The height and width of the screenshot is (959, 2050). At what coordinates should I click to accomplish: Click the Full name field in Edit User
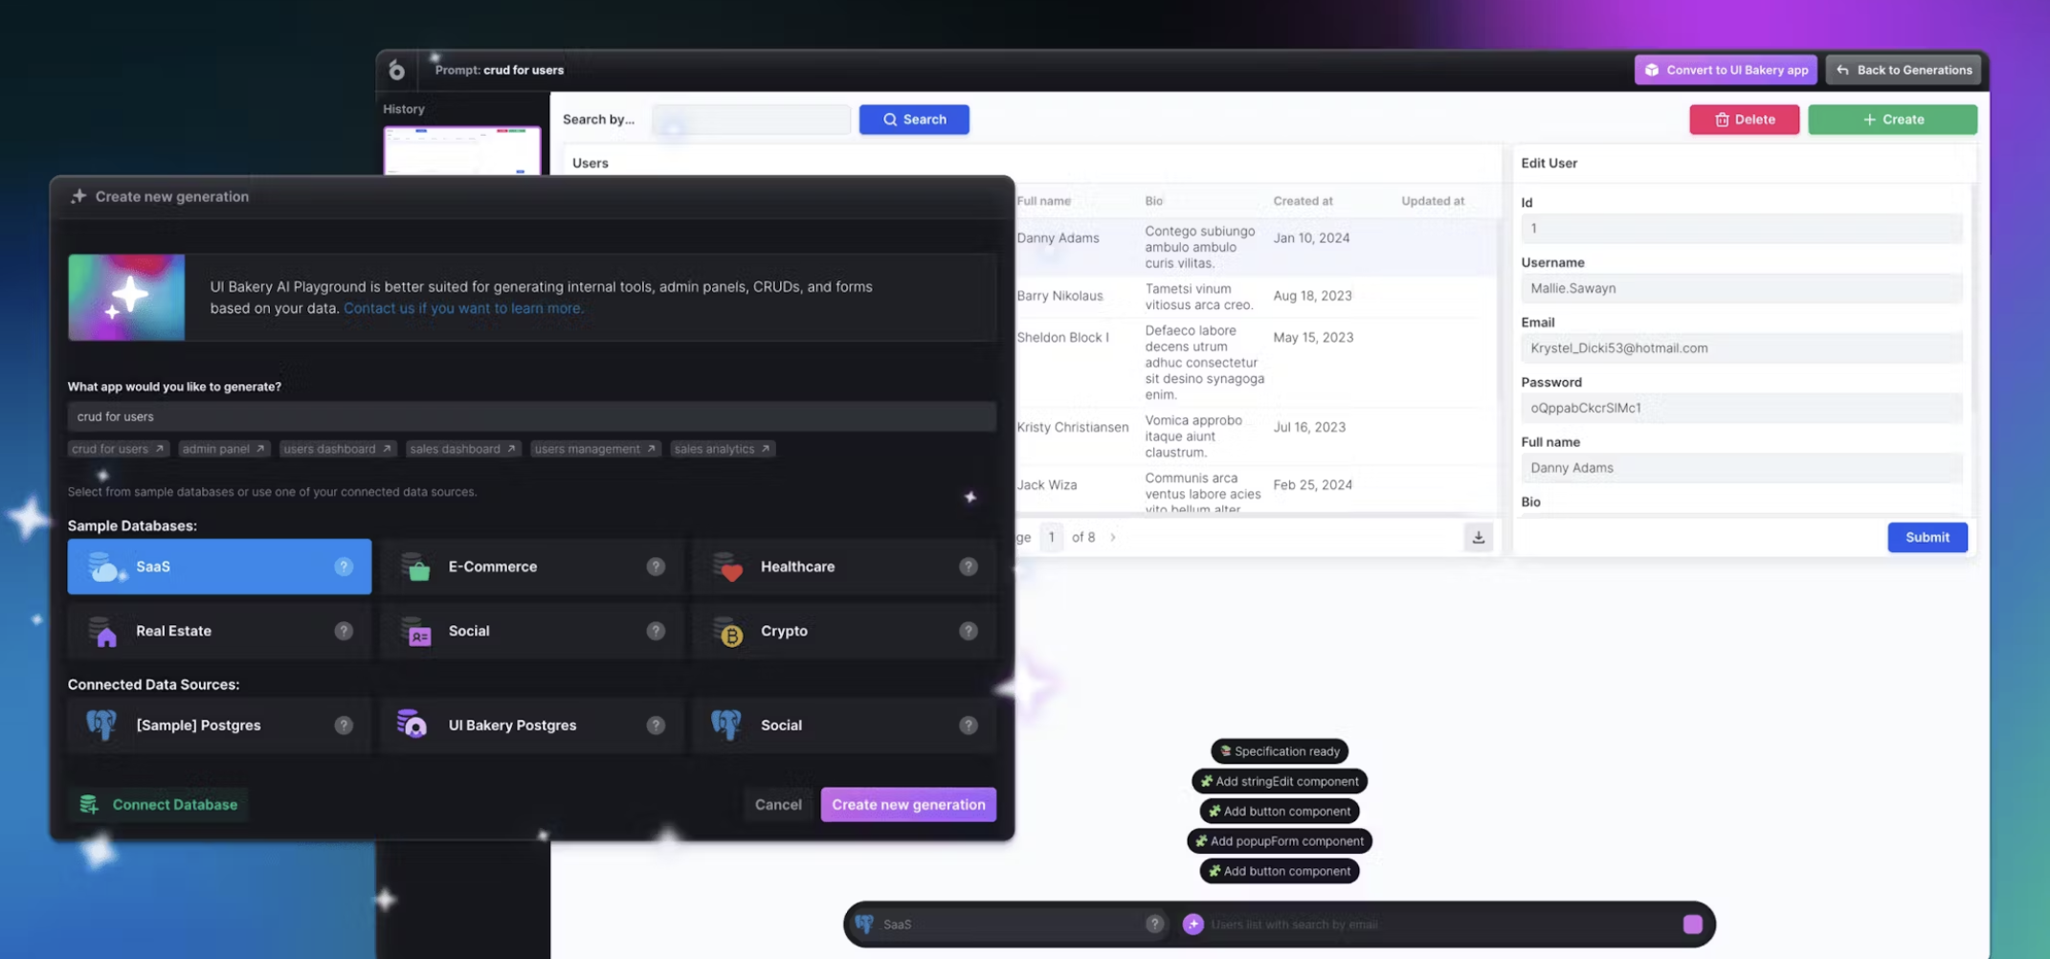[1741, 468]
